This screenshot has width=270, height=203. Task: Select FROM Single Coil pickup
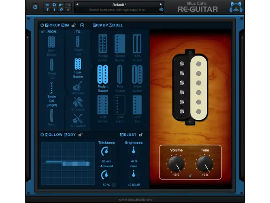click(x=51, y=69)
